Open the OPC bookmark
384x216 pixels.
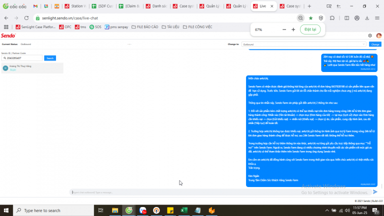65,27
